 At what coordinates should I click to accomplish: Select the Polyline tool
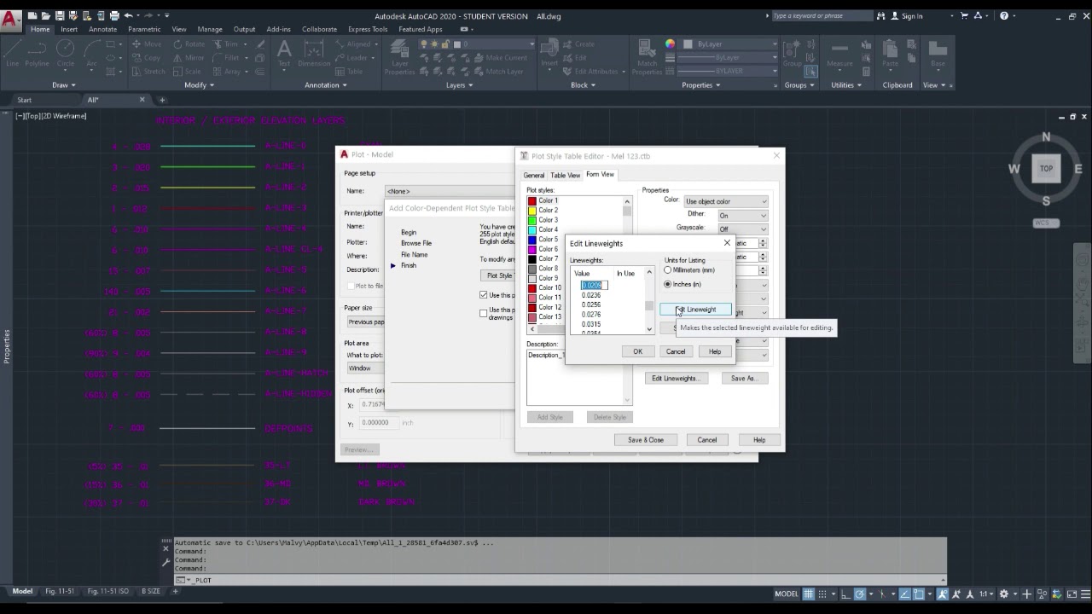[x=37, y=51]
